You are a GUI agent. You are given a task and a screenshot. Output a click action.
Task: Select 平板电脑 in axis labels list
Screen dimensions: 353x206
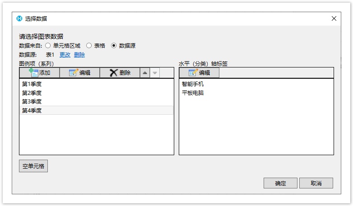(x=193, y=93)
